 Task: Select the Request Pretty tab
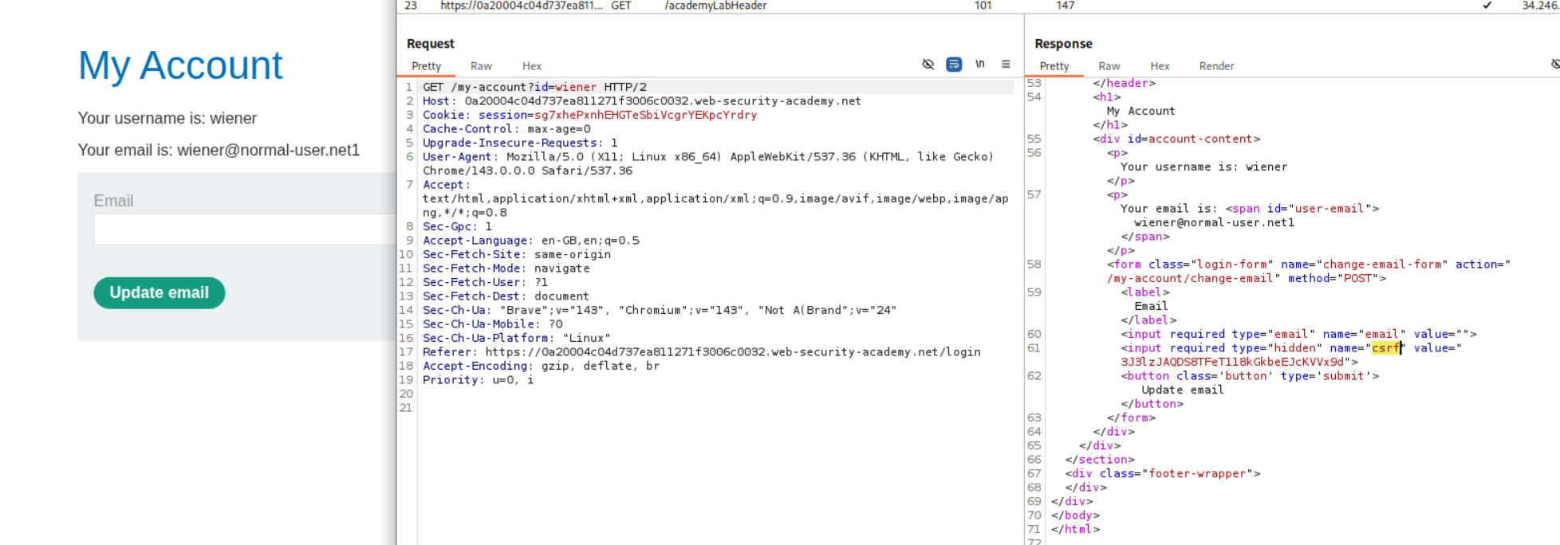pos(426,66)
